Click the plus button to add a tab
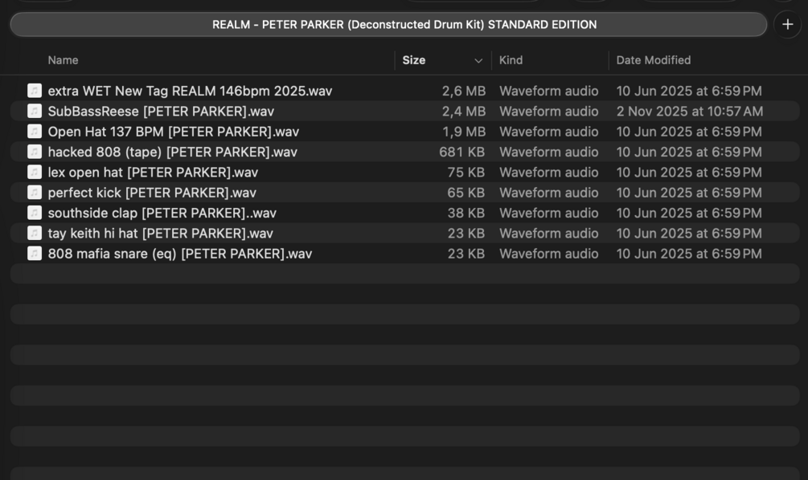The width and height of the screenshot is (808, 480). click(x=787, y=24)
